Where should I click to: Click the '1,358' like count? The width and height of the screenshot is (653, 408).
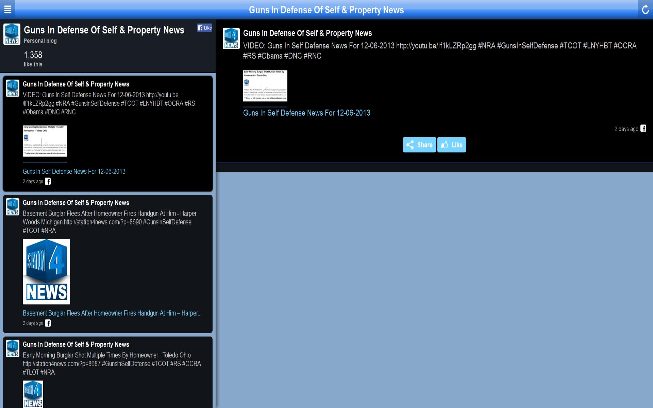pyautogui.click(x=33, y=55)
